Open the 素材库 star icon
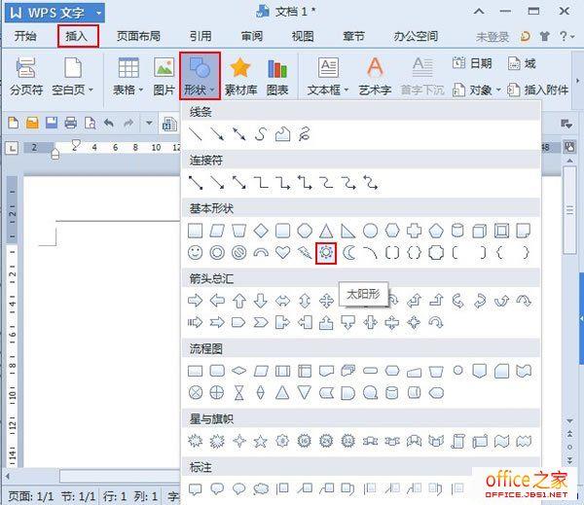This screenshot has height=505, width=584. click(240, 76)
